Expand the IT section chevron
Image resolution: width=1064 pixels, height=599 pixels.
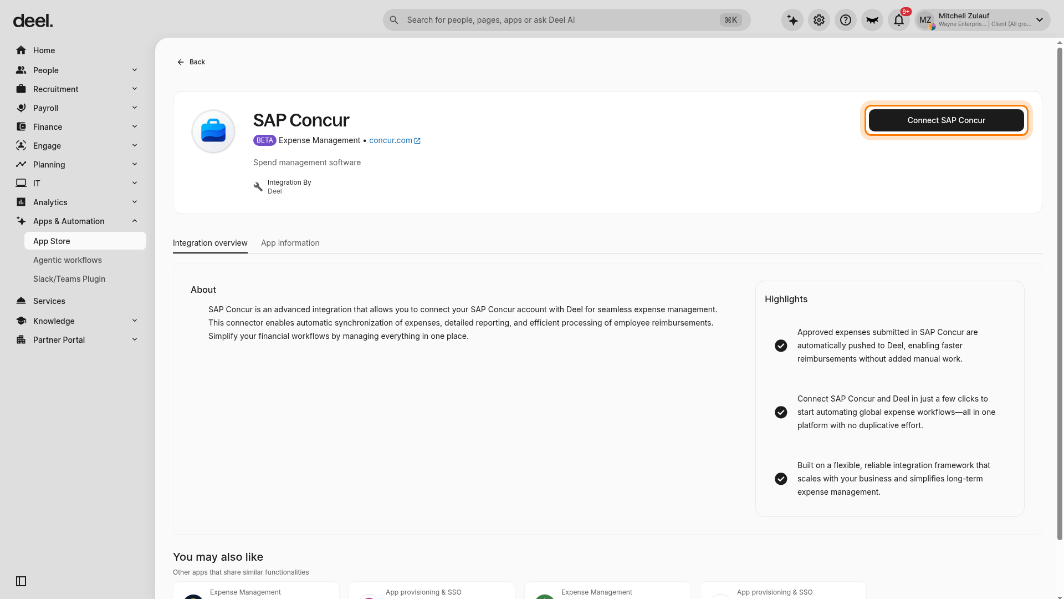tap(135, 184)
